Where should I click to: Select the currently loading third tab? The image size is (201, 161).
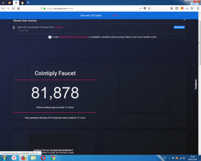click(x=16, y=3)
